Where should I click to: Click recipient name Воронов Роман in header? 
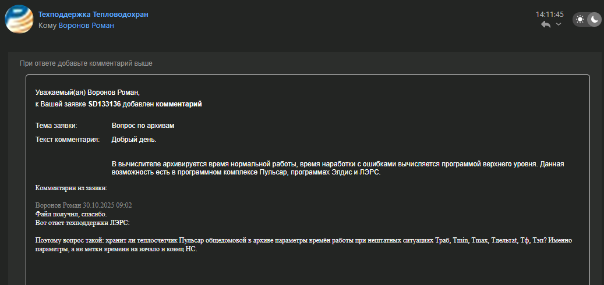pyautogui.click(x=86, y=26)
